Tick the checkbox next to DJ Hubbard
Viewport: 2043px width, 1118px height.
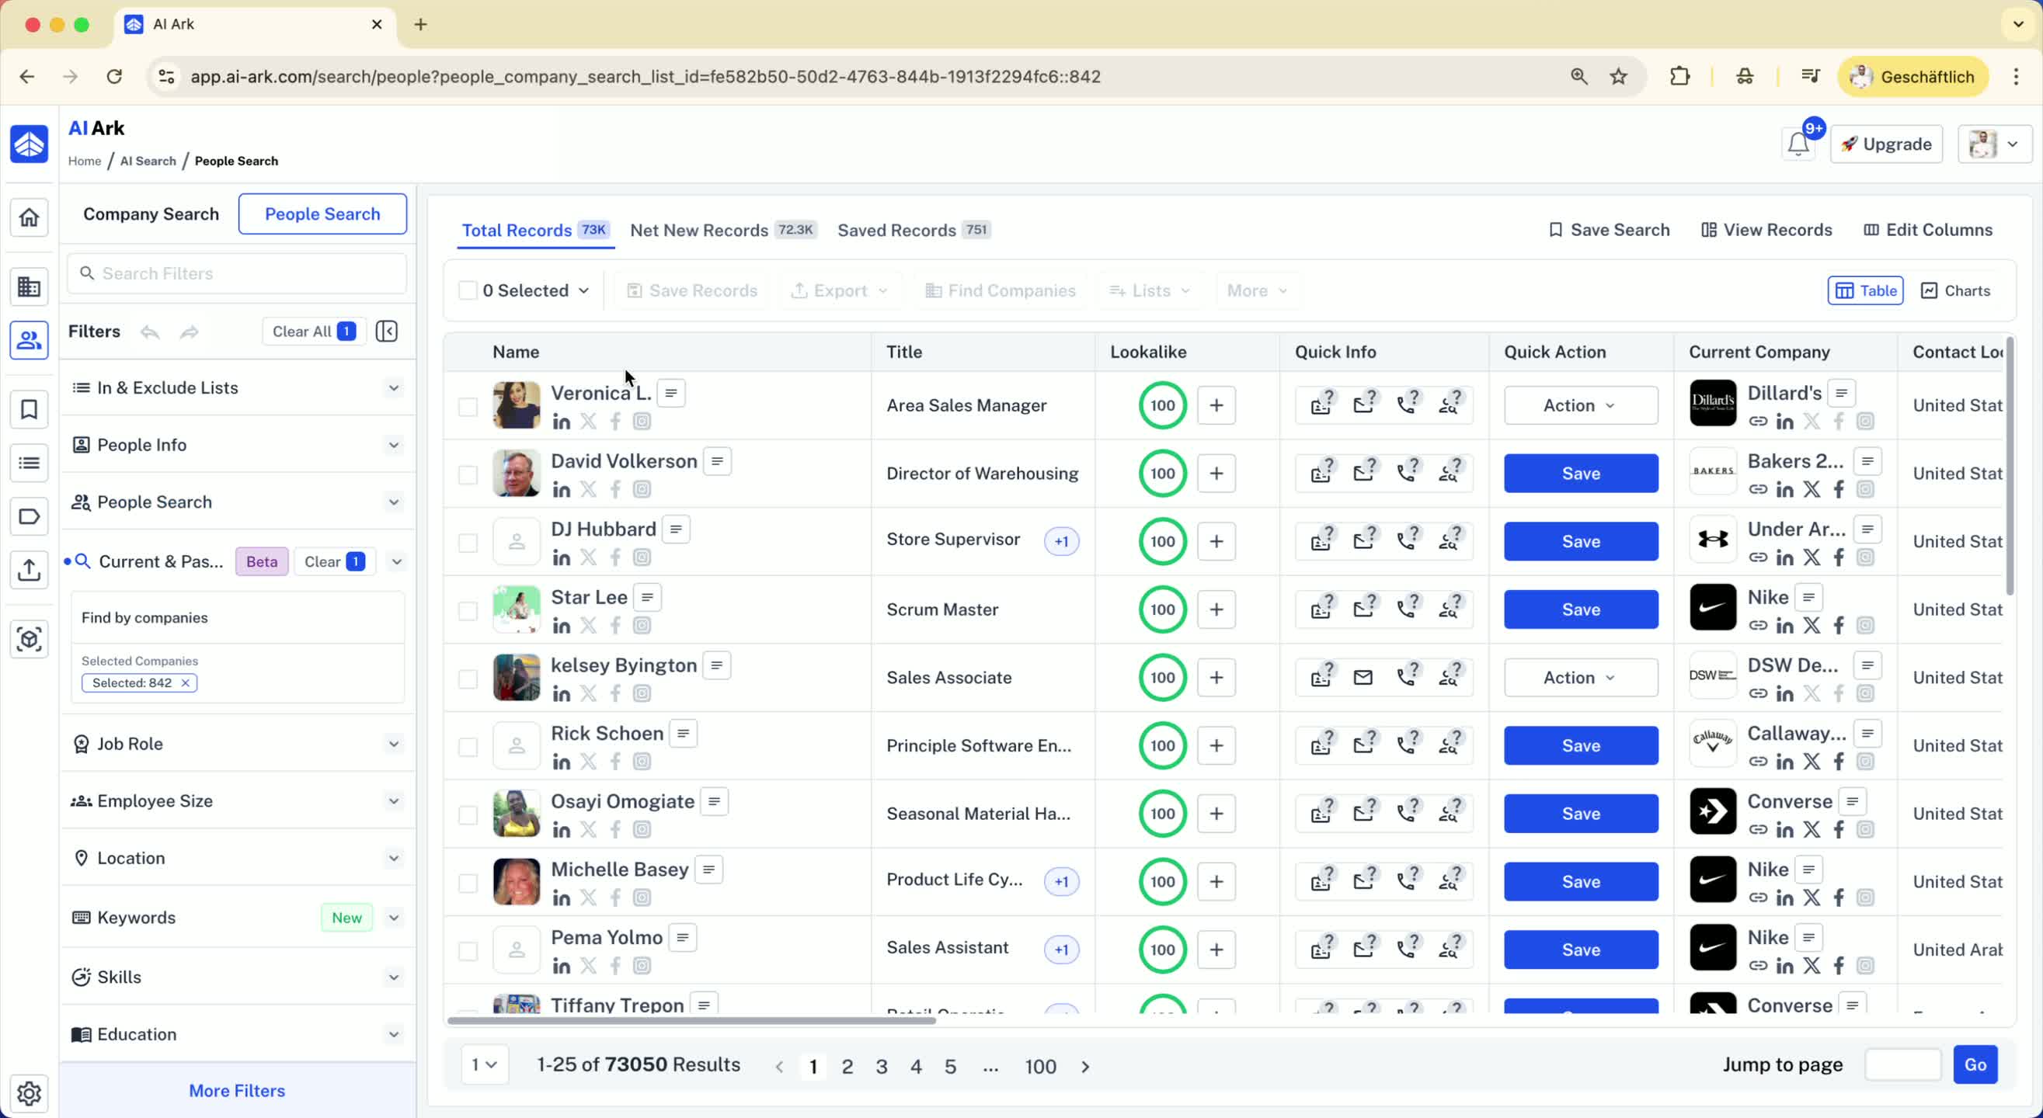click(x=468, y=543)
